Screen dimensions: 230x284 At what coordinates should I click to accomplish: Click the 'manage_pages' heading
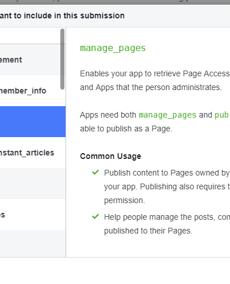tap(113, 48)
